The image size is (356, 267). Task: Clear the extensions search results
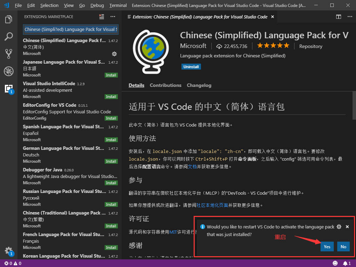[102, 17]
